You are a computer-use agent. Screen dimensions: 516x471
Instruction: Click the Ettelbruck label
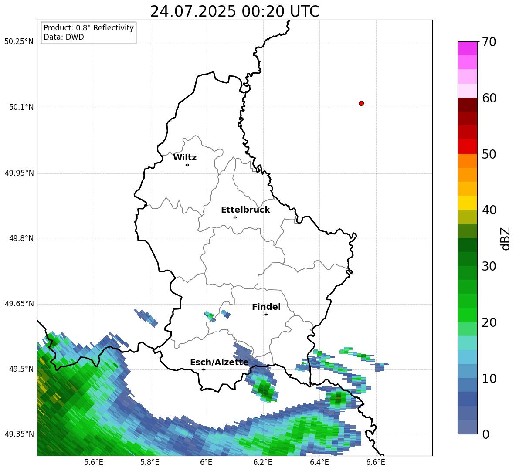pyautogui.click(x=245, y=210)
